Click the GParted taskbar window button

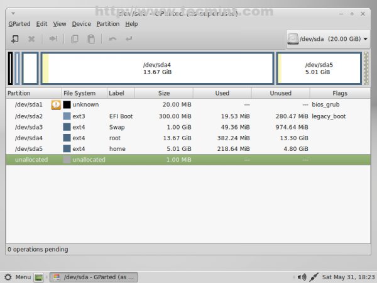point(94,277)
